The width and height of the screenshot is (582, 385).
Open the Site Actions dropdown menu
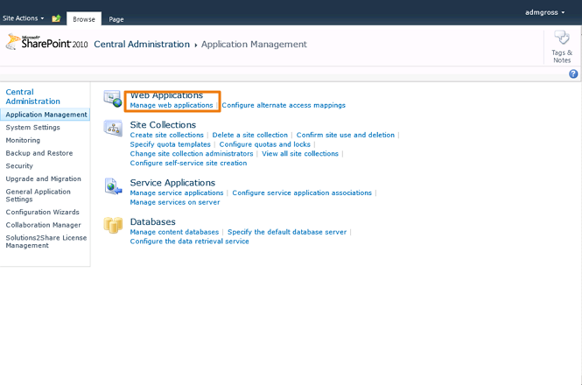pyautogui.click(x=23, y=18)
